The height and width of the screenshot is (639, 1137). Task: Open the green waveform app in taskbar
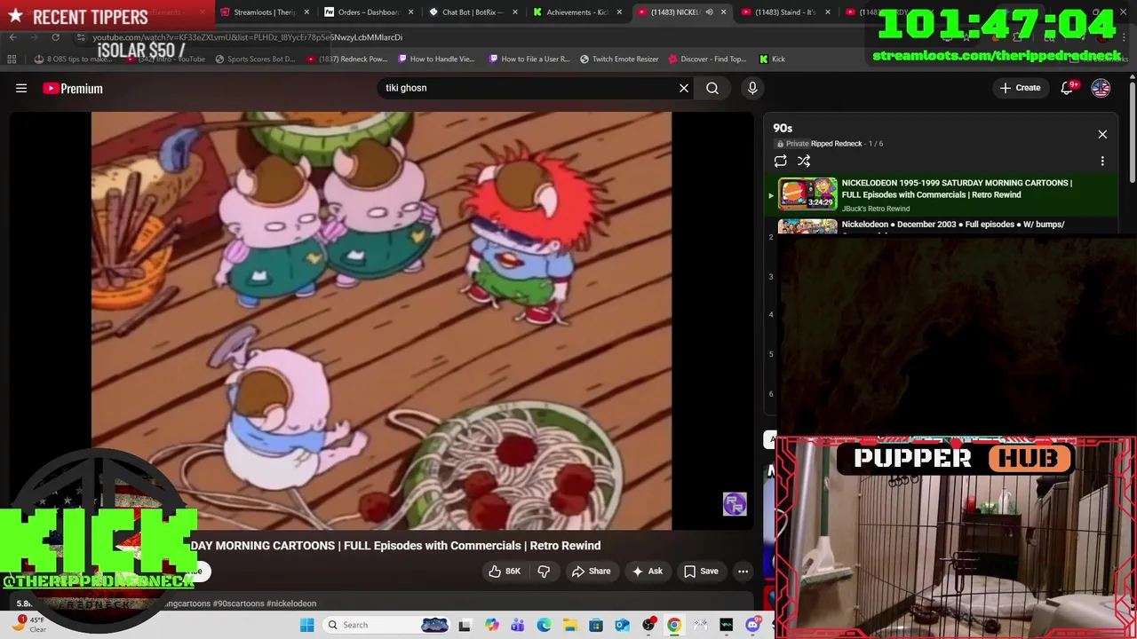(727, 625)
